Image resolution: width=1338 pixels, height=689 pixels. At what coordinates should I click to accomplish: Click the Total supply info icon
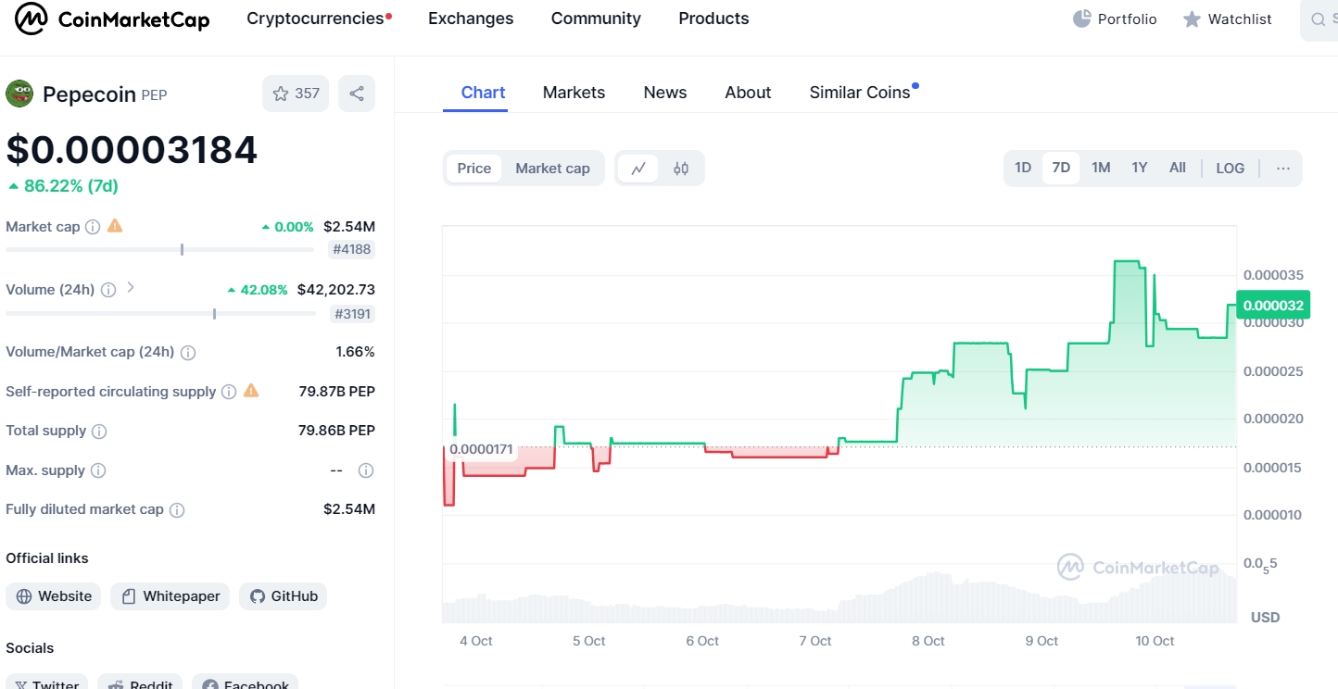[99, 431]
